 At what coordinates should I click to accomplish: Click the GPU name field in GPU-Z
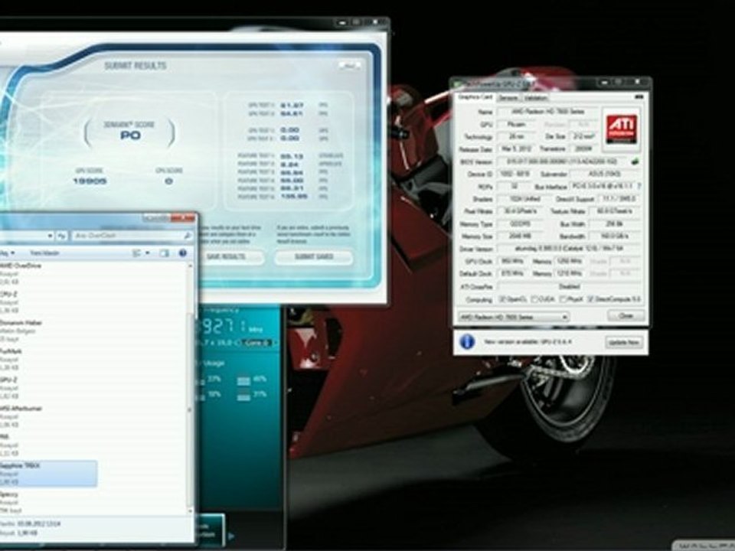tap(547, 112)
